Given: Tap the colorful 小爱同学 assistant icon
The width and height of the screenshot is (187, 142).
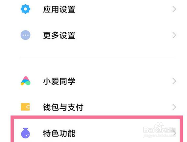Looking at the screenshot, I should pos(26,81).
